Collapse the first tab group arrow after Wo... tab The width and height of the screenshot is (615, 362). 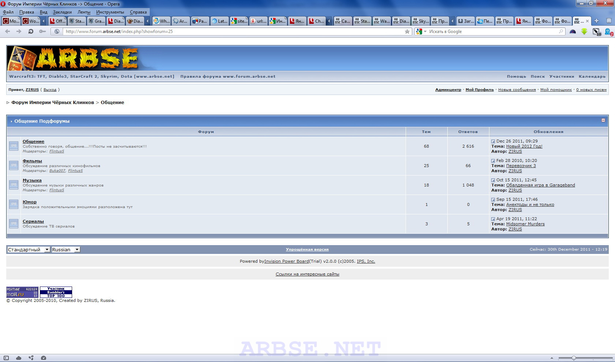[x=44, y=21]
